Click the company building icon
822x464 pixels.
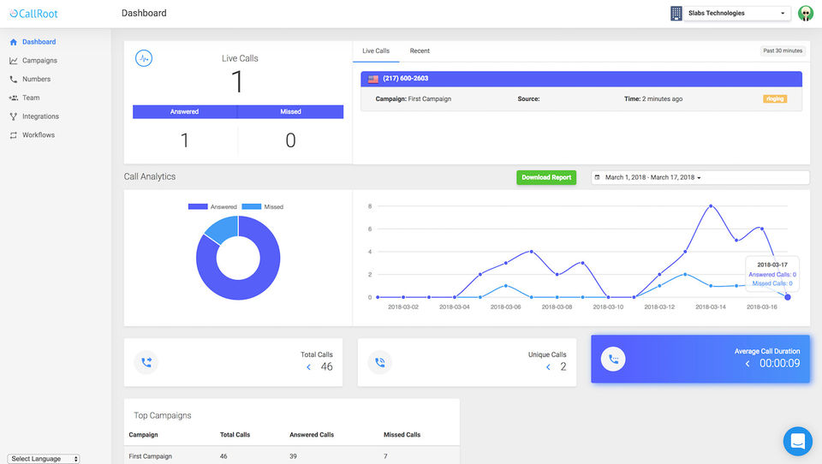pyautogui.click(x=676, y=13)
